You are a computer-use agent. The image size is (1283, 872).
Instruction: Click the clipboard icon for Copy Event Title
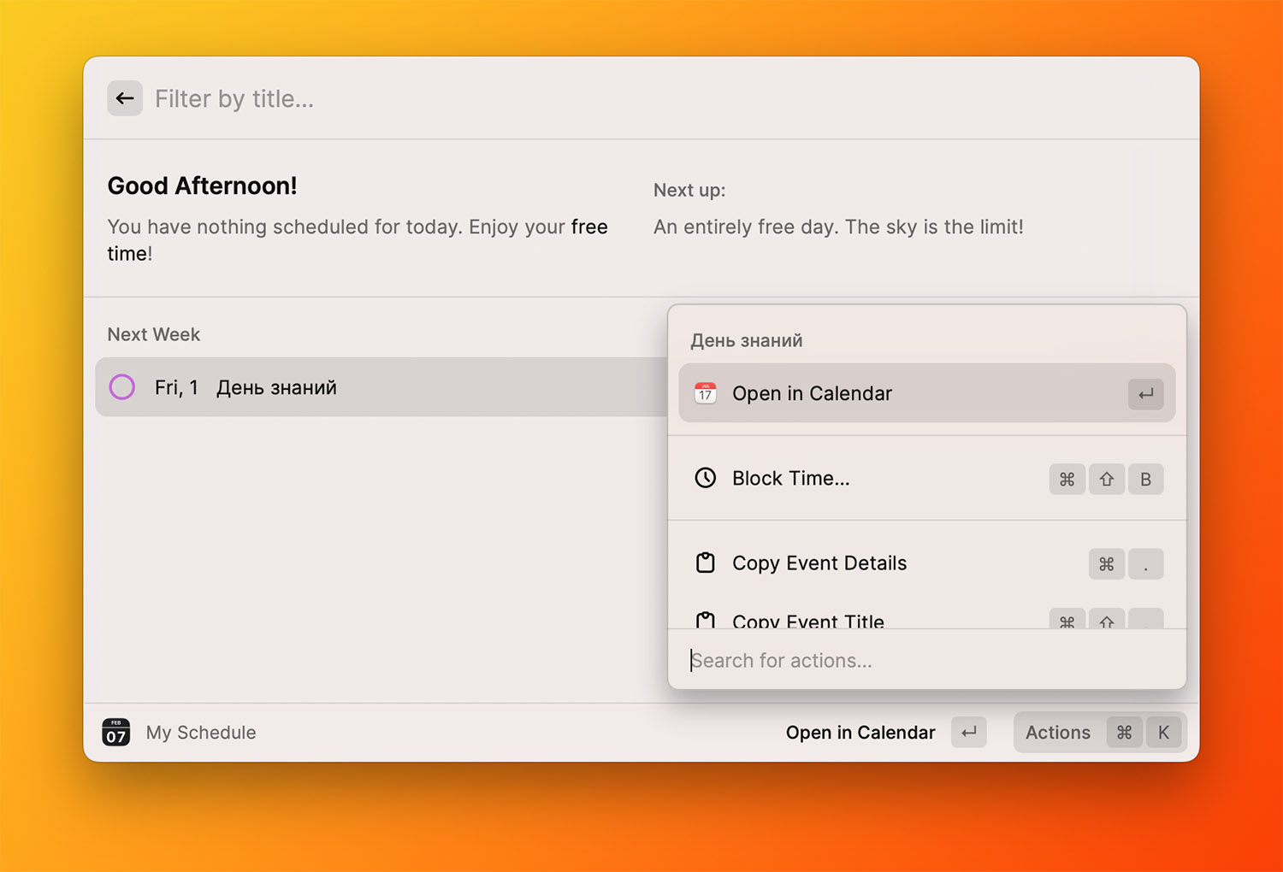(x=705, y=620)
